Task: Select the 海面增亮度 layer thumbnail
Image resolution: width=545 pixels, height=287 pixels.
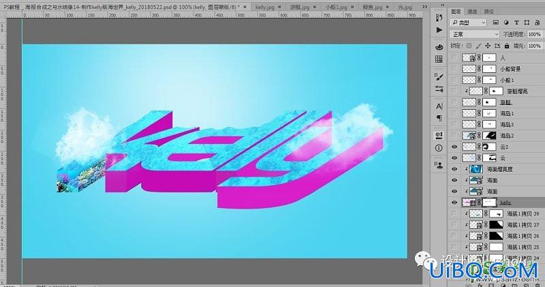Action: [476, 169]
